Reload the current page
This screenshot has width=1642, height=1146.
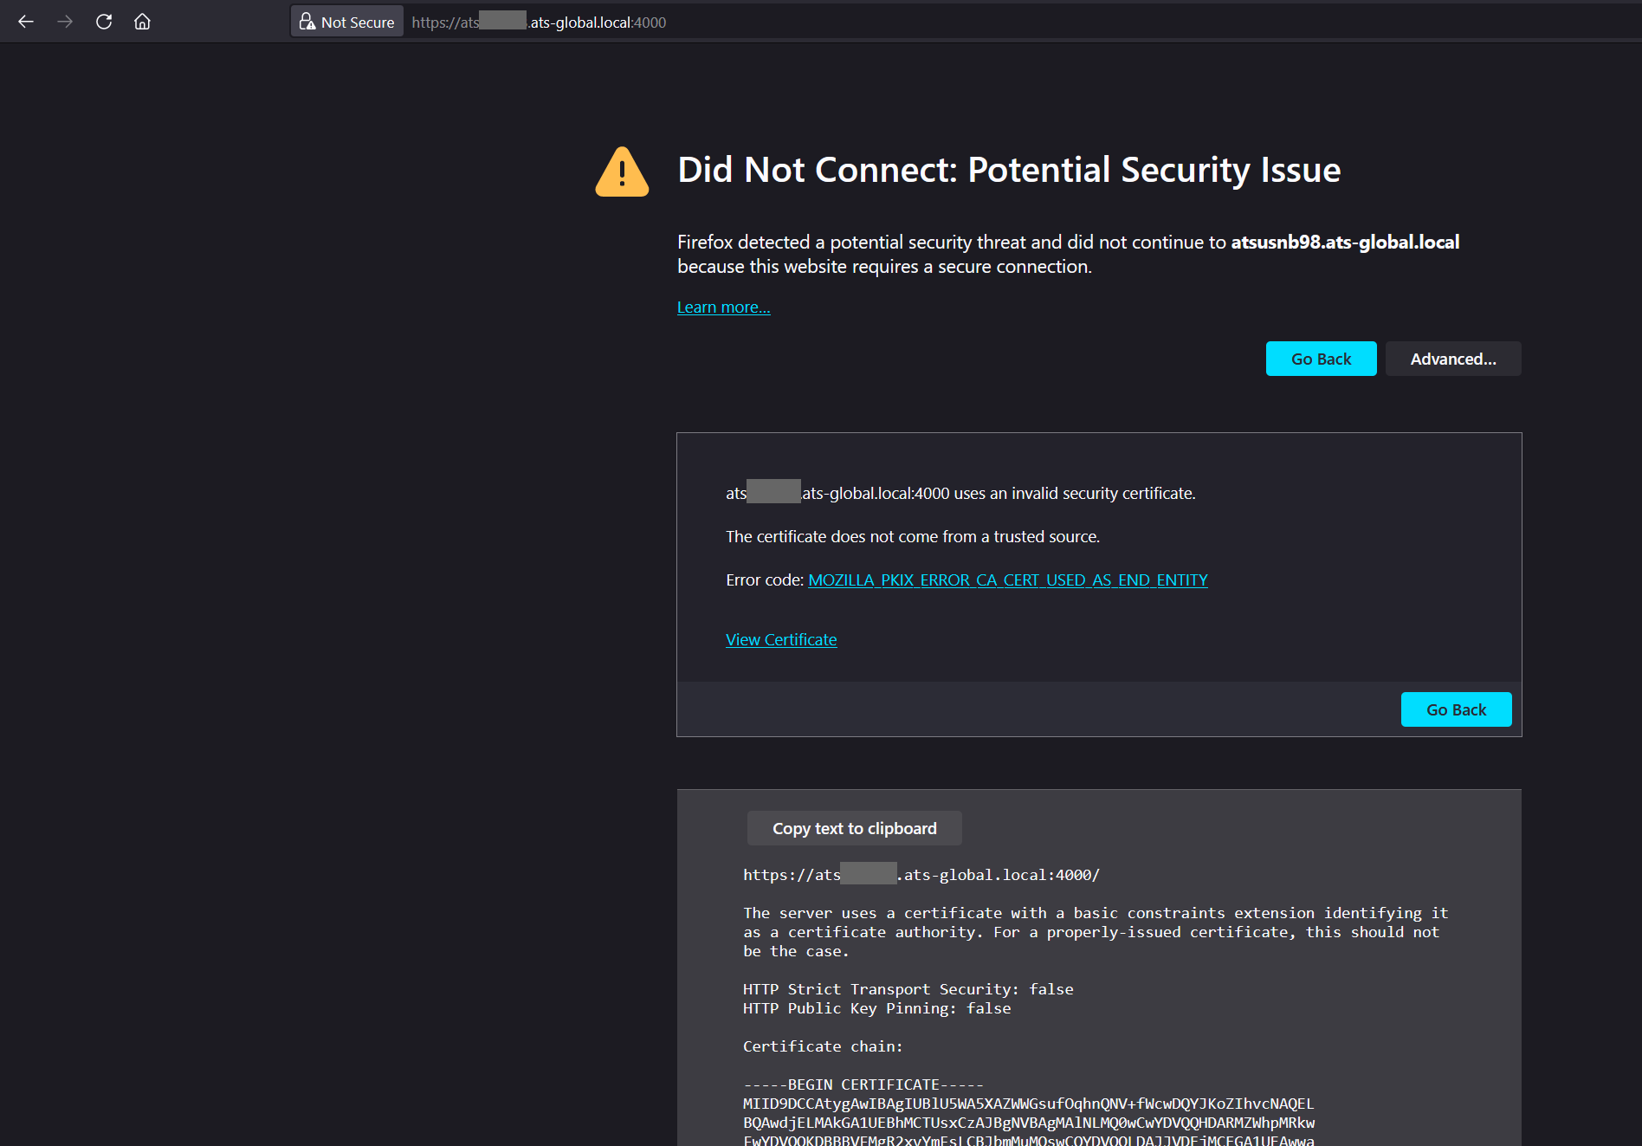104,22
